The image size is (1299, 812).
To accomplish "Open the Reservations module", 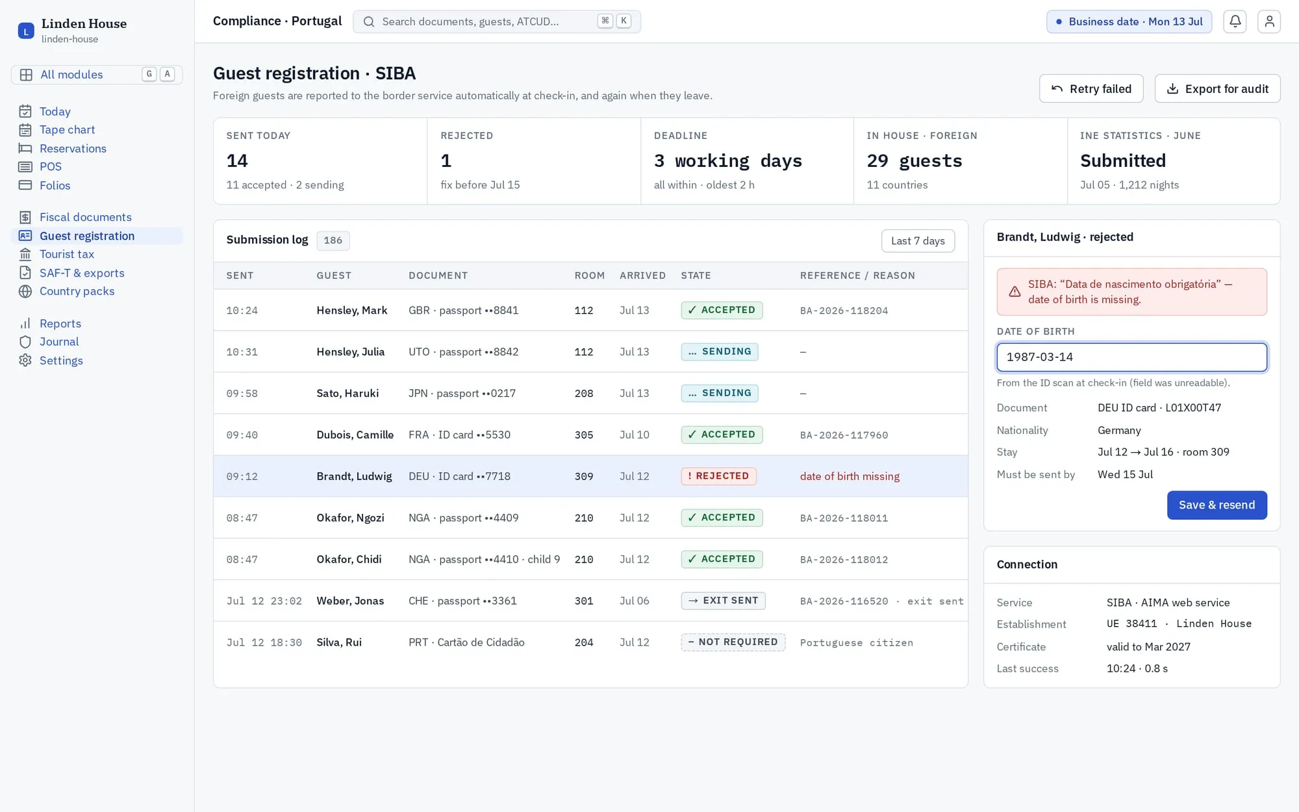I will [97, 148].
